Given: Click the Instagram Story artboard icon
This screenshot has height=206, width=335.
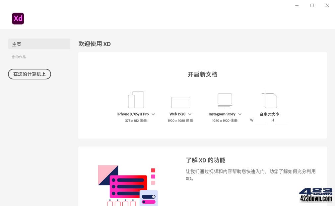Looking at the screenshot, I should click(x=225, y=100).
